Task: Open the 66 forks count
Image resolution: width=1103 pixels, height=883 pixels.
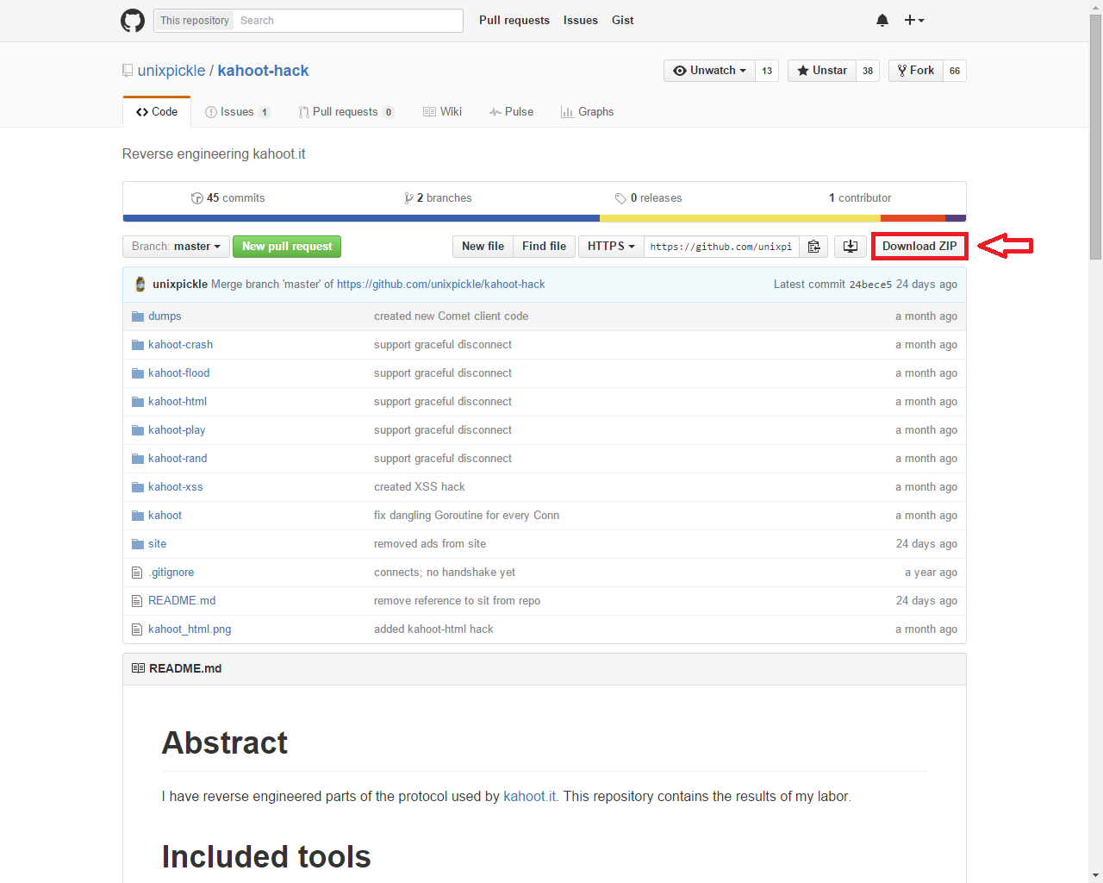Action: pyautogui.click(x=955, y=71)
